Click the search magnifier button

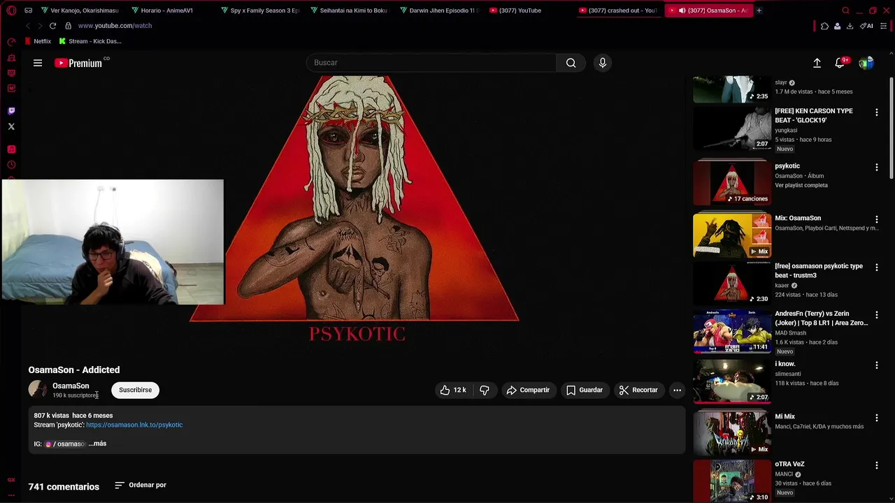click(571, 63)
